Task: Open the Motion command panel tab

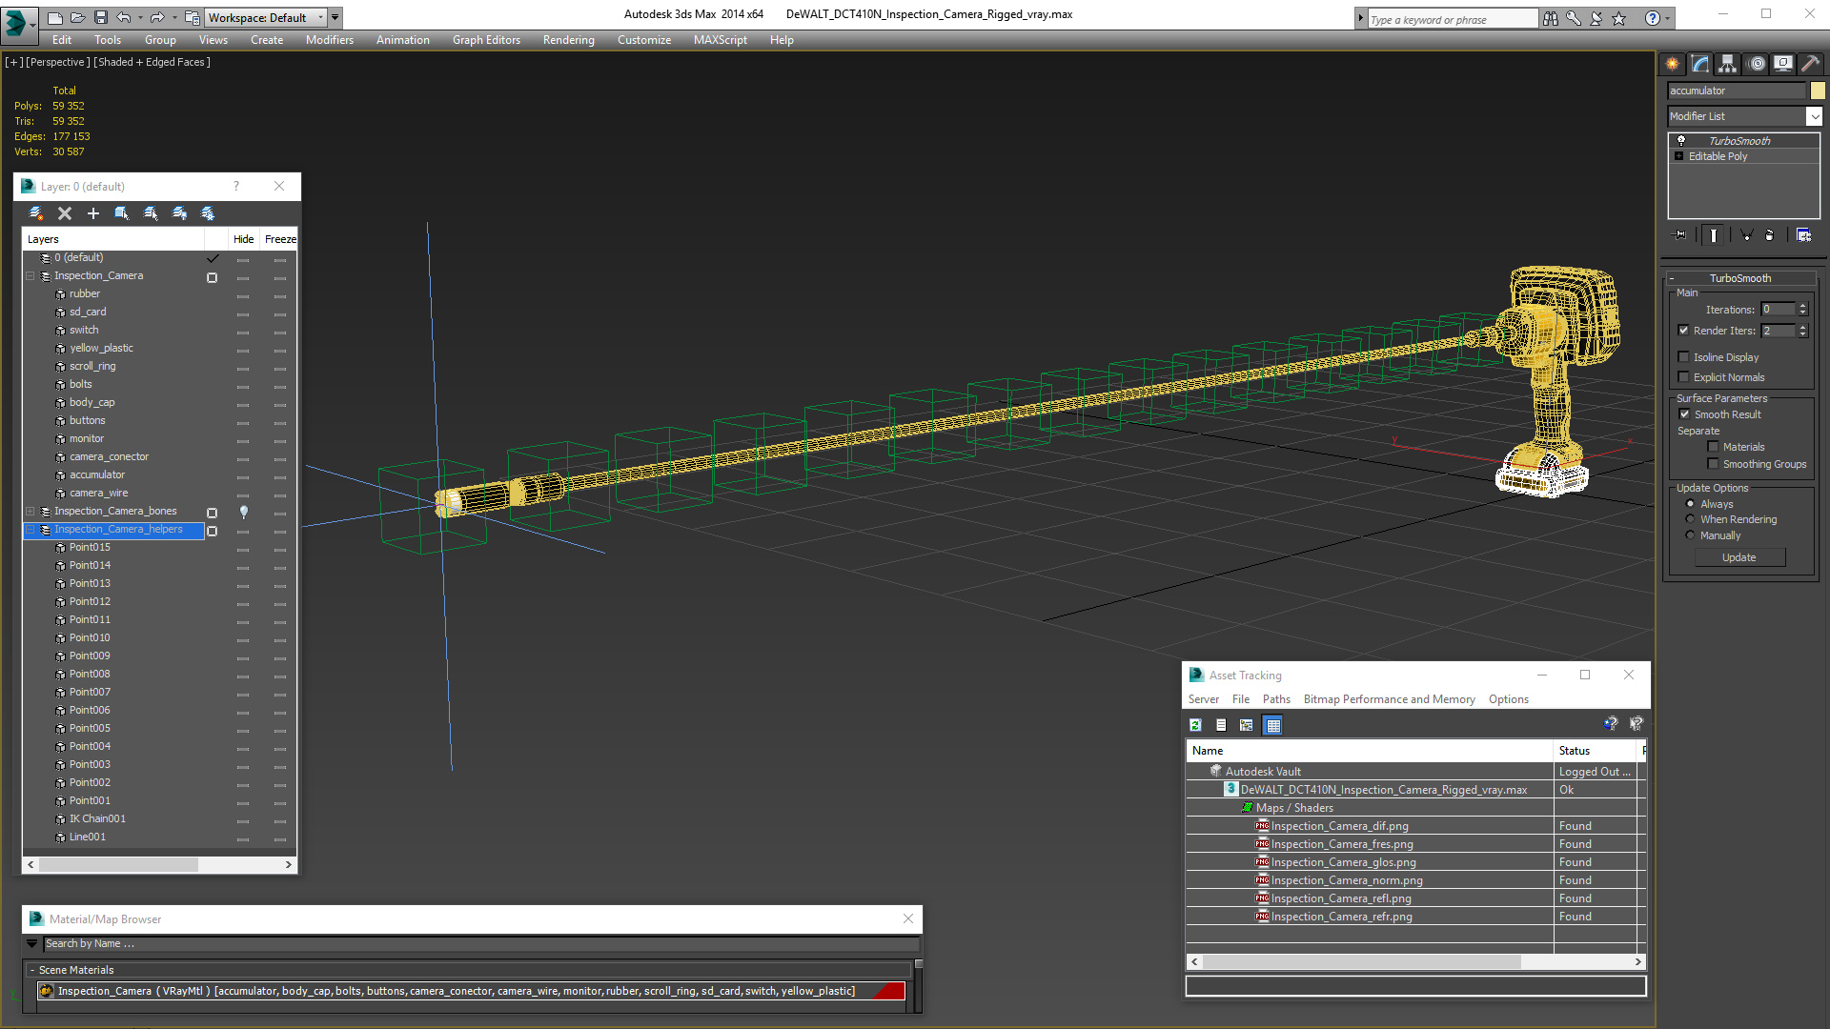Action: 1756,64
